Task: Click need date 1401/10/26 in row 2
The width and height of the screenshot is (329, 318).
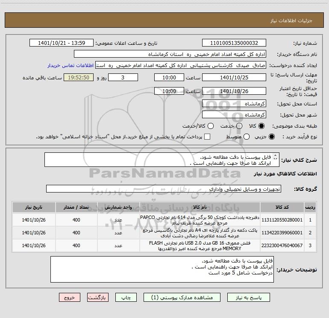Action: coord(34,233)
